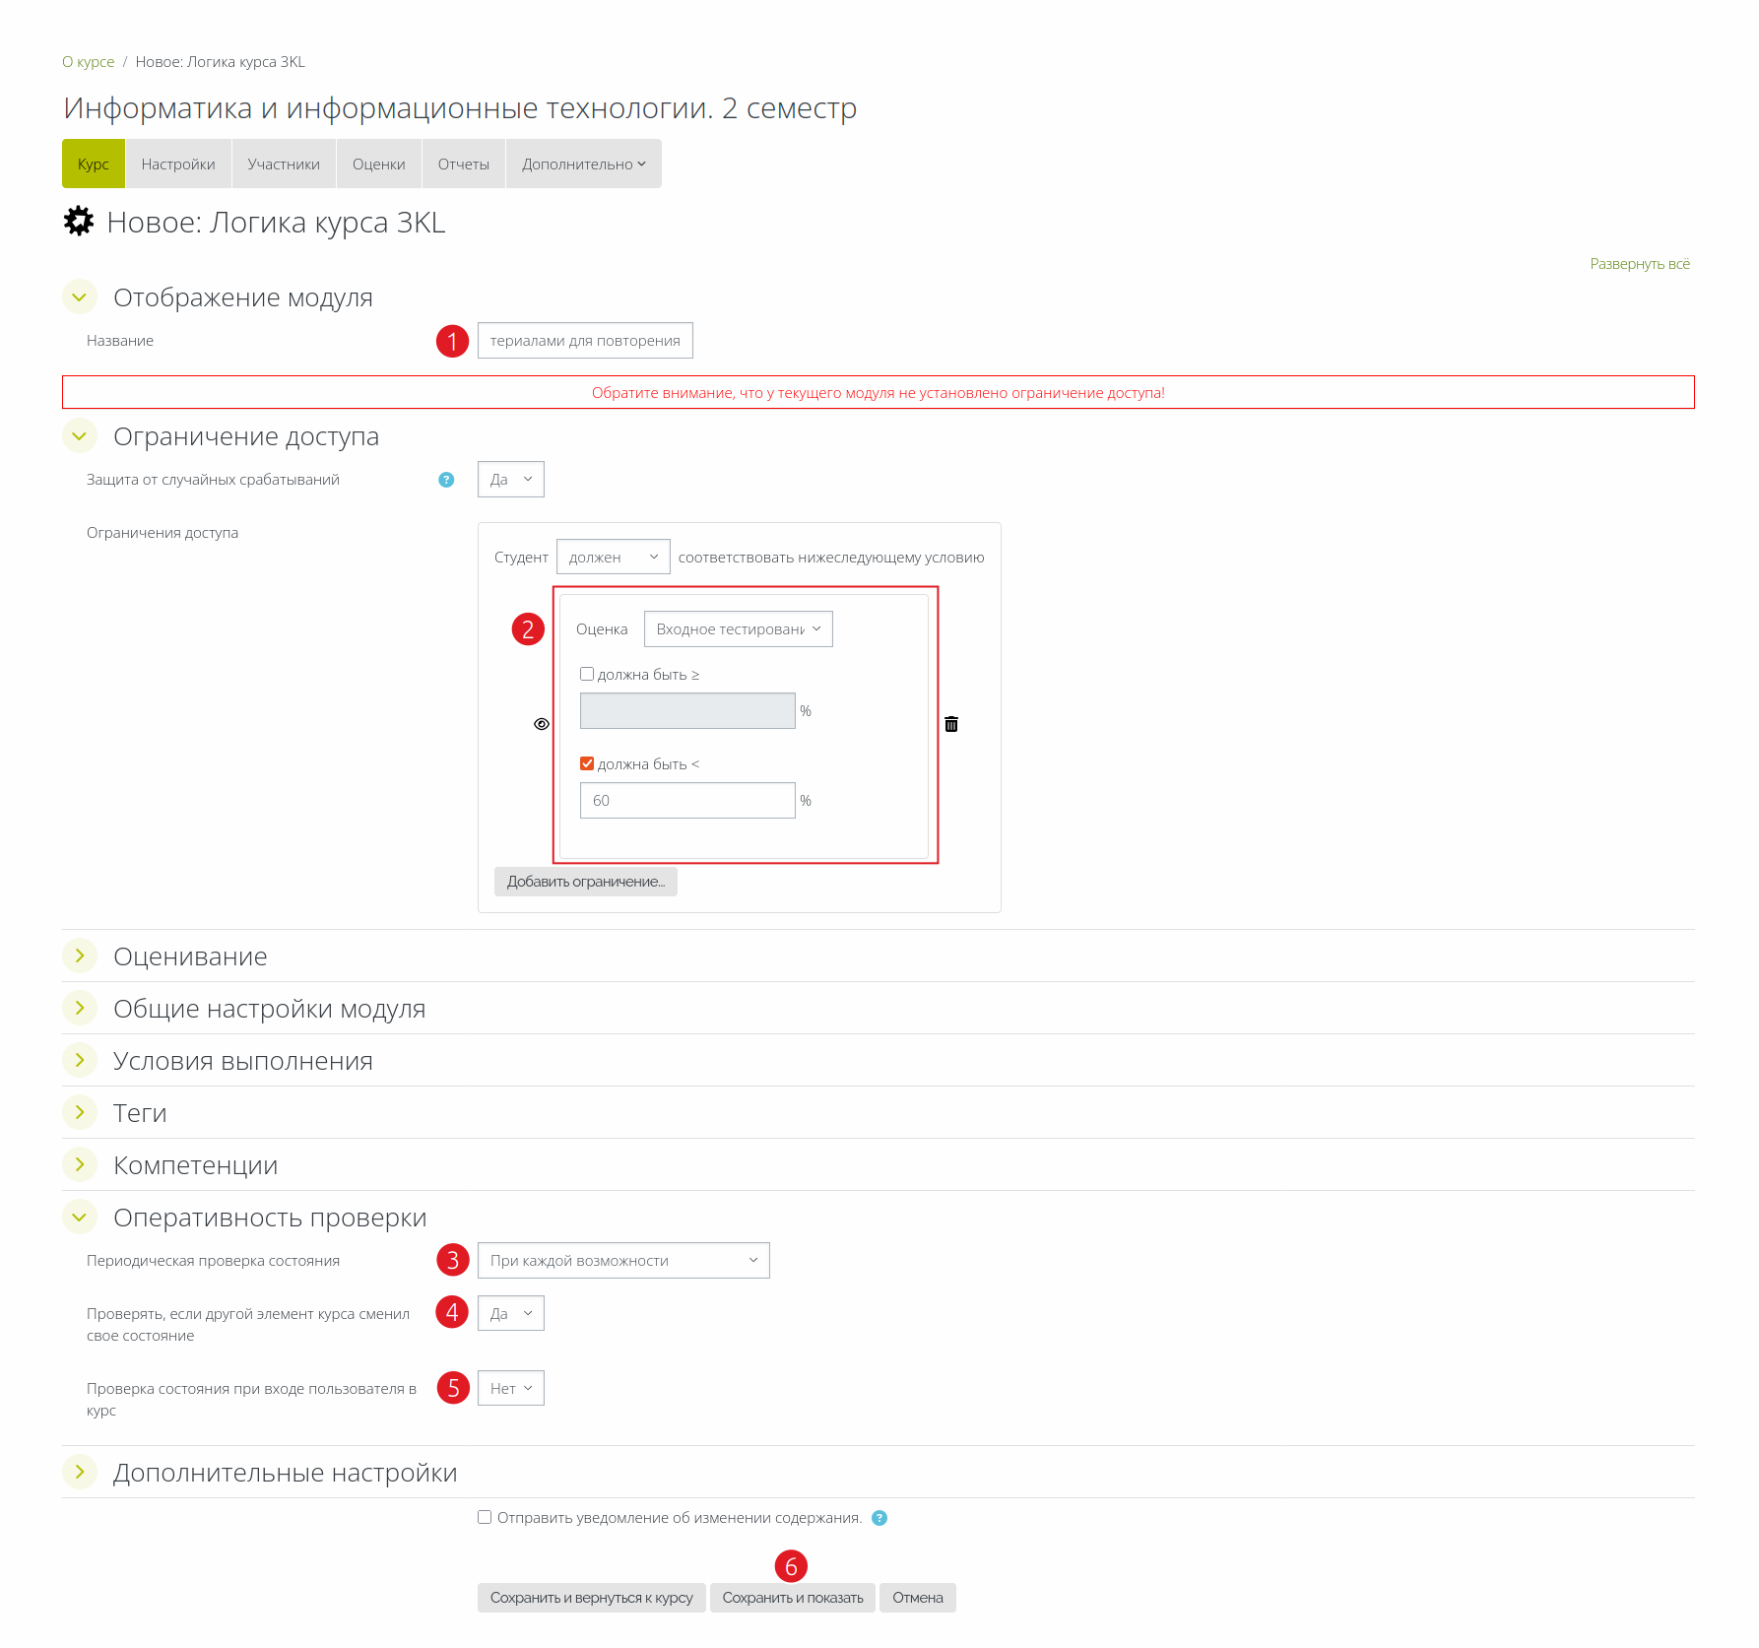
Task: Open the Дополнительно tab menu
Action: 583,165
